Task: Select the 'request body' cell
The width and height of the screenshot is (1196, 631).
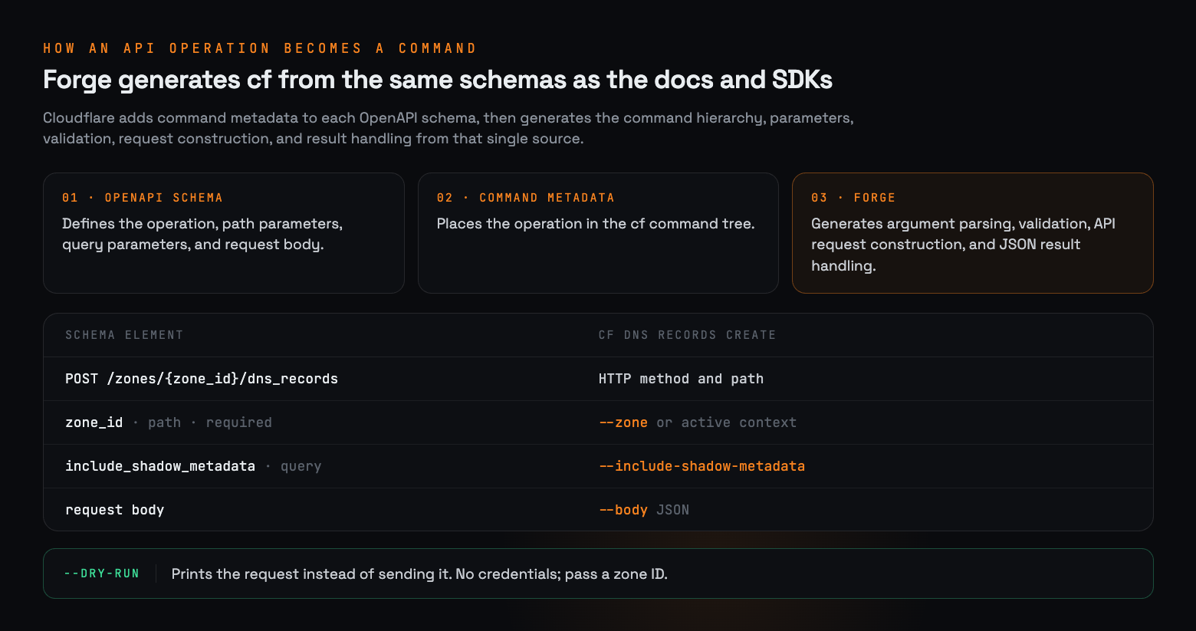Action: (x=115, y=510)
